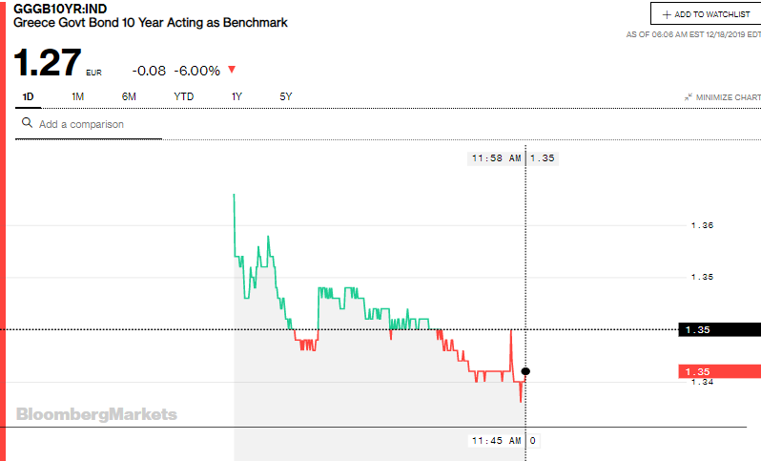Open the 1Y chart view

237,96
